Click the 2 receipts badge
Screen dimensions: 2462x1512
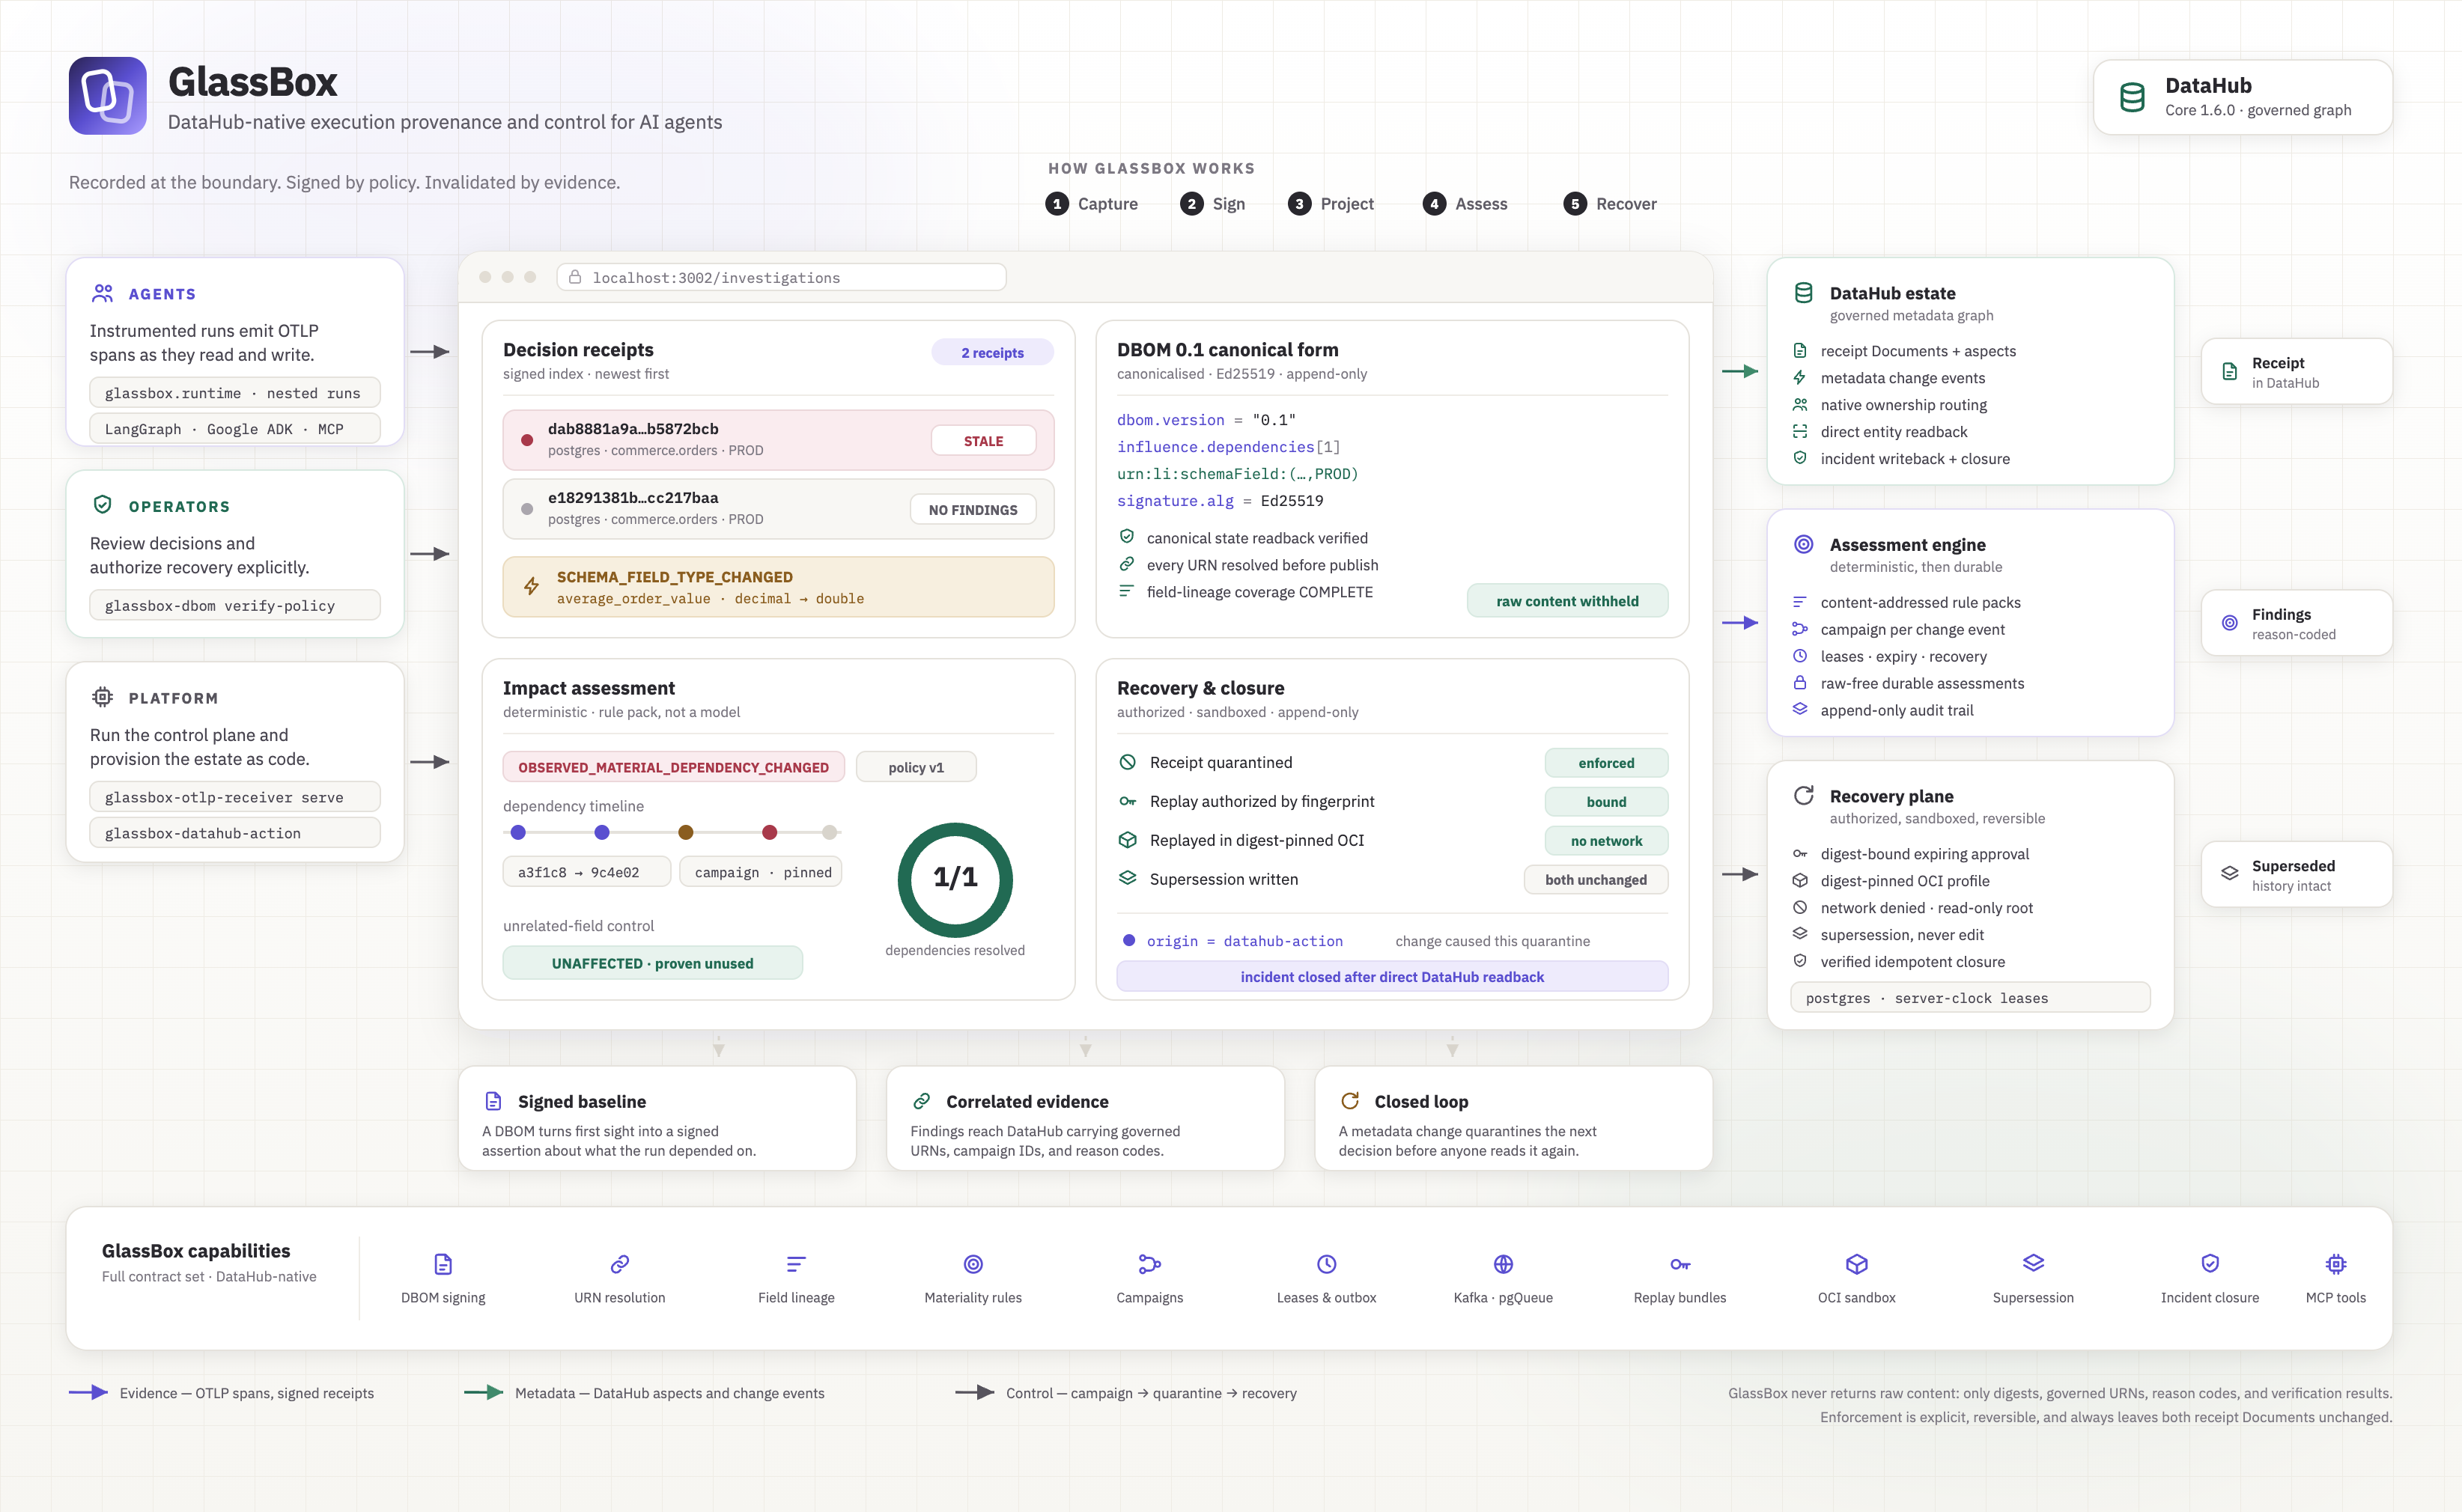pyautogui.click(x=992, y=352)
